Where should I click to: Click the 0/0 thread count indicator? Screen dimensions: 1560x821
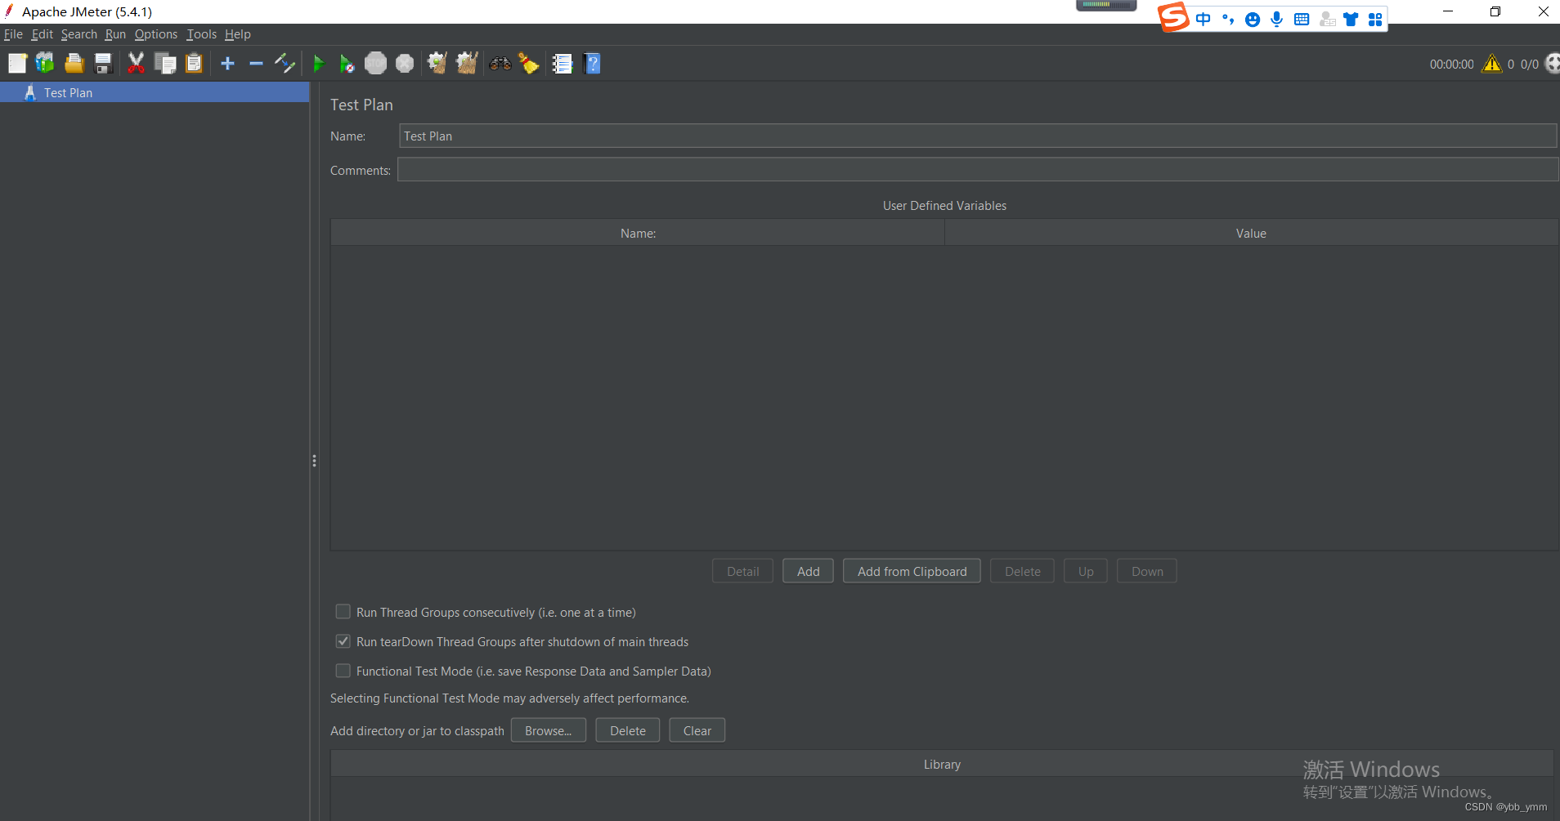coord(1529,64)
